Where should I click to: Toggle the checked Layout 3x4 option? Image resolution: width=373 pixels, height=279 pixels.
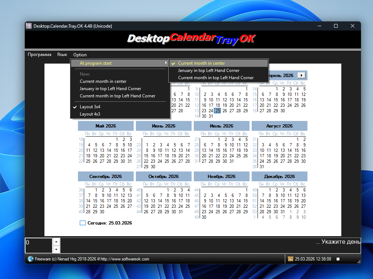(120, 107)
